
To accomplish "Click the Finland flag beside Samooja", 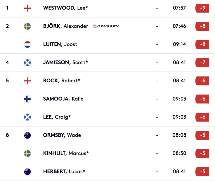I will coord(27,99).
